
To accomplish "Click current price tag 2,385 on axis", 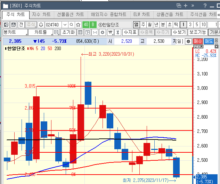I will [206, 179].
